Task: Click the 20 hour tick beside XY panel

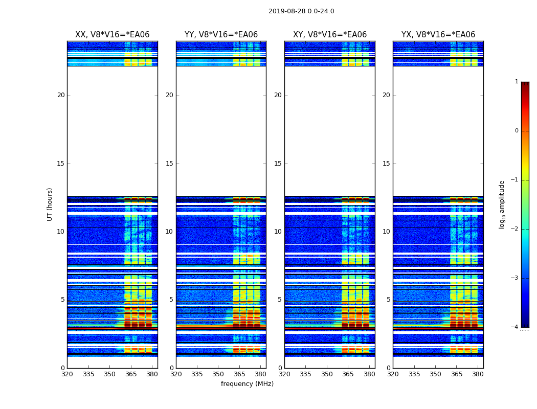Action: click(x=278, y=95)
